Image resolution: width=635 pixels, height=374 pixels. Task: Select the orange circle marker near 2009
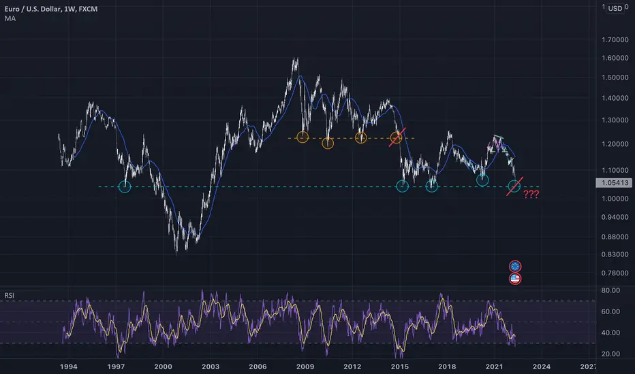[x=303, y=137]
